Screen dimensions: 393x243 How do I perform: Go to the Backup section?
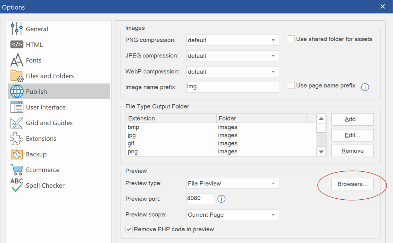[36, 154]
